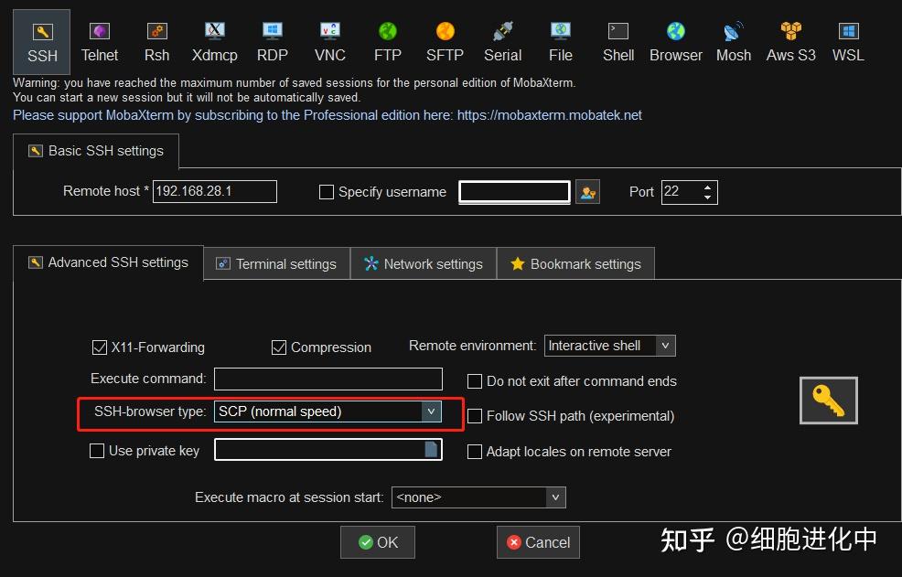The width and height of the screenshot is (902, 577).
Task: Choose the Aws S3 session type
Action: pyautogui.click(x=789, y=41)
